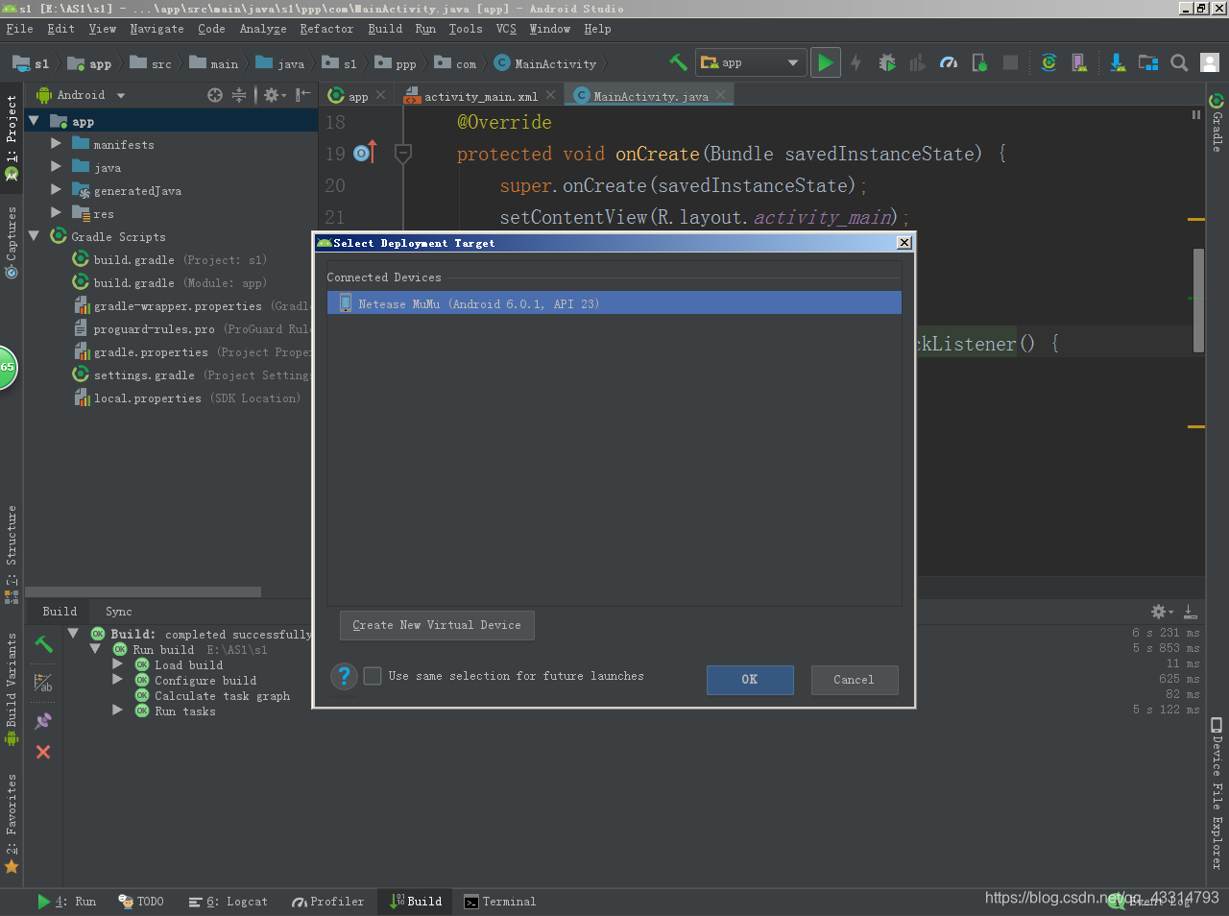
Task: Click fold marker on line 19
Action: 403,154
